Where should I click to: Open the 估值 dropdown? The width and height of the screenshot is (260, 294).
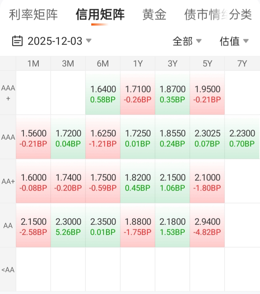coord(234,41)
